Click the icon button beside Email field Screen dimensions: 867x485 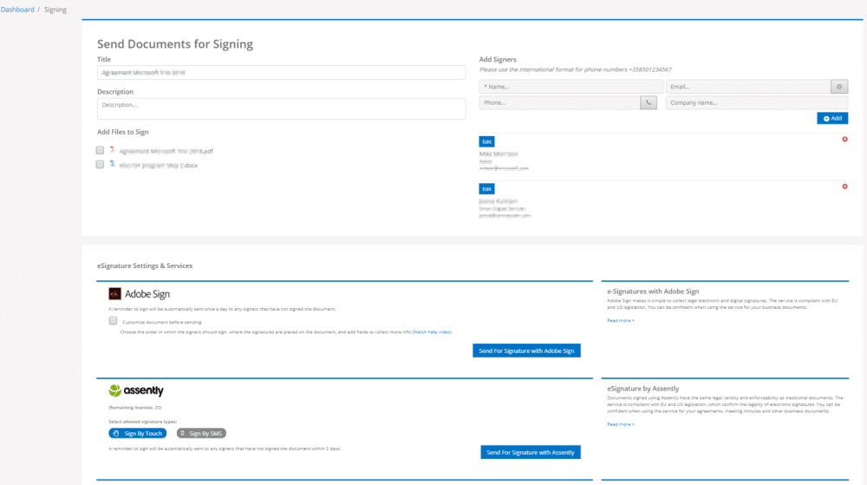pos(838,87)
